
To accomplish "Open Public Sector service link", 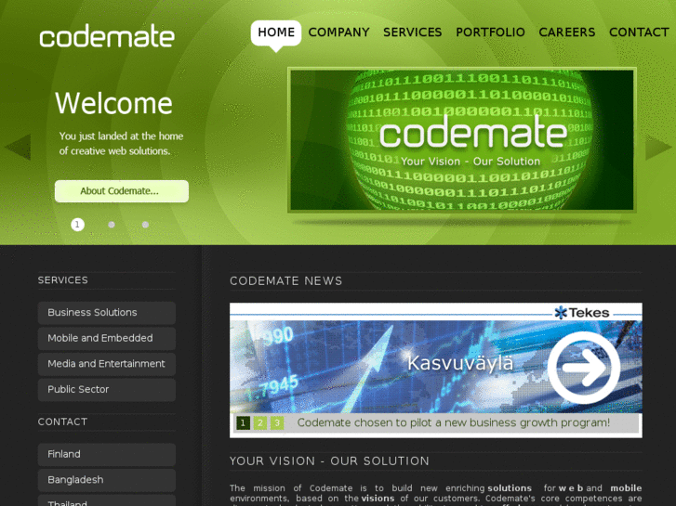I will click(x=107, y=390).
